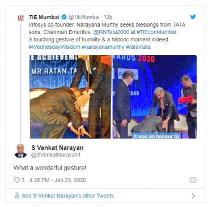Open the @RNTata2000 mention link
This screenshot has height=207, width=208.
pyautogui.click(x=111, y=32)
